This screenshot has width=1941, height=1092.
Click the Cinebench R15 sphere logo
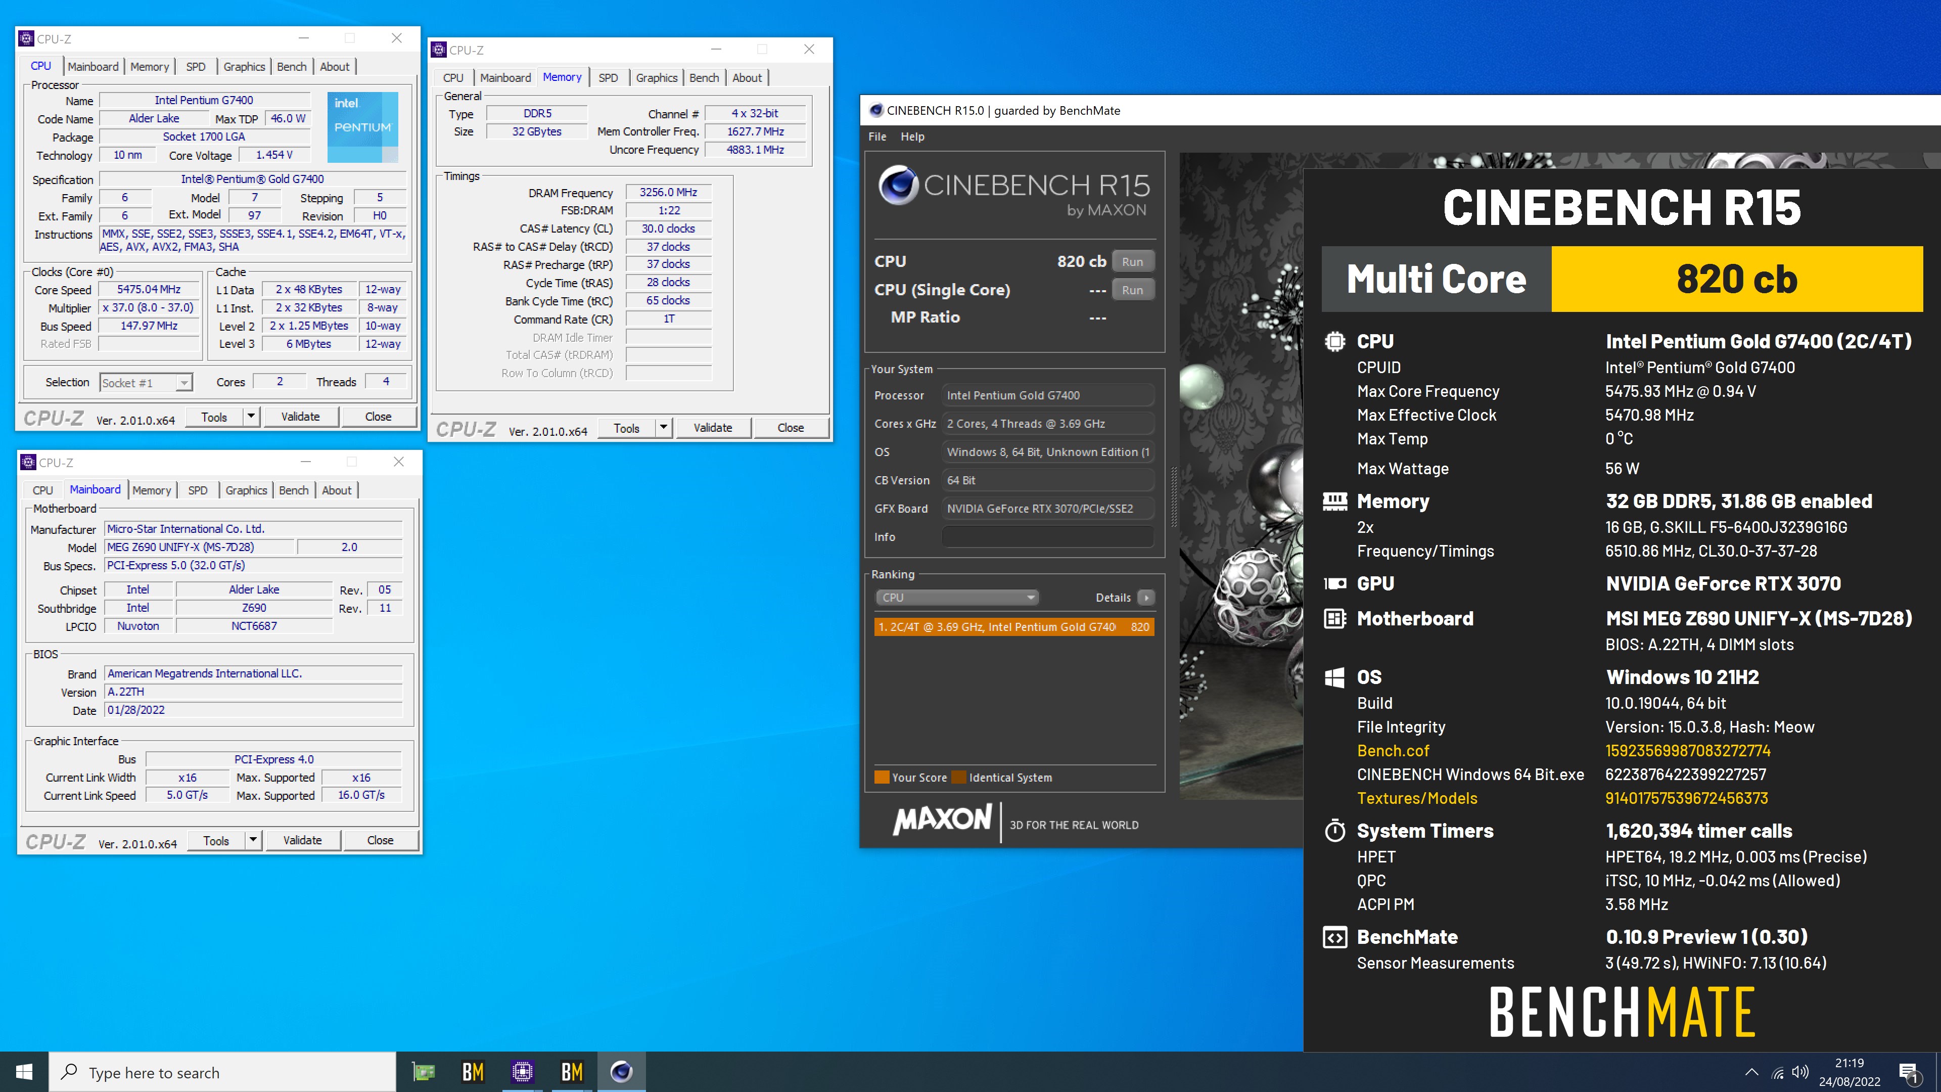(x=898, y=185)
